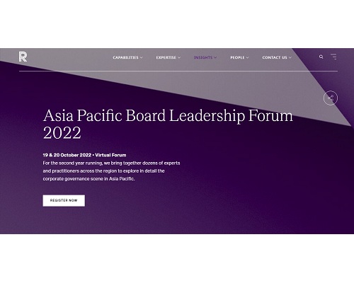Expand the People chevron
The width and height of the screenshot is (354, 283).
(247, 57)
